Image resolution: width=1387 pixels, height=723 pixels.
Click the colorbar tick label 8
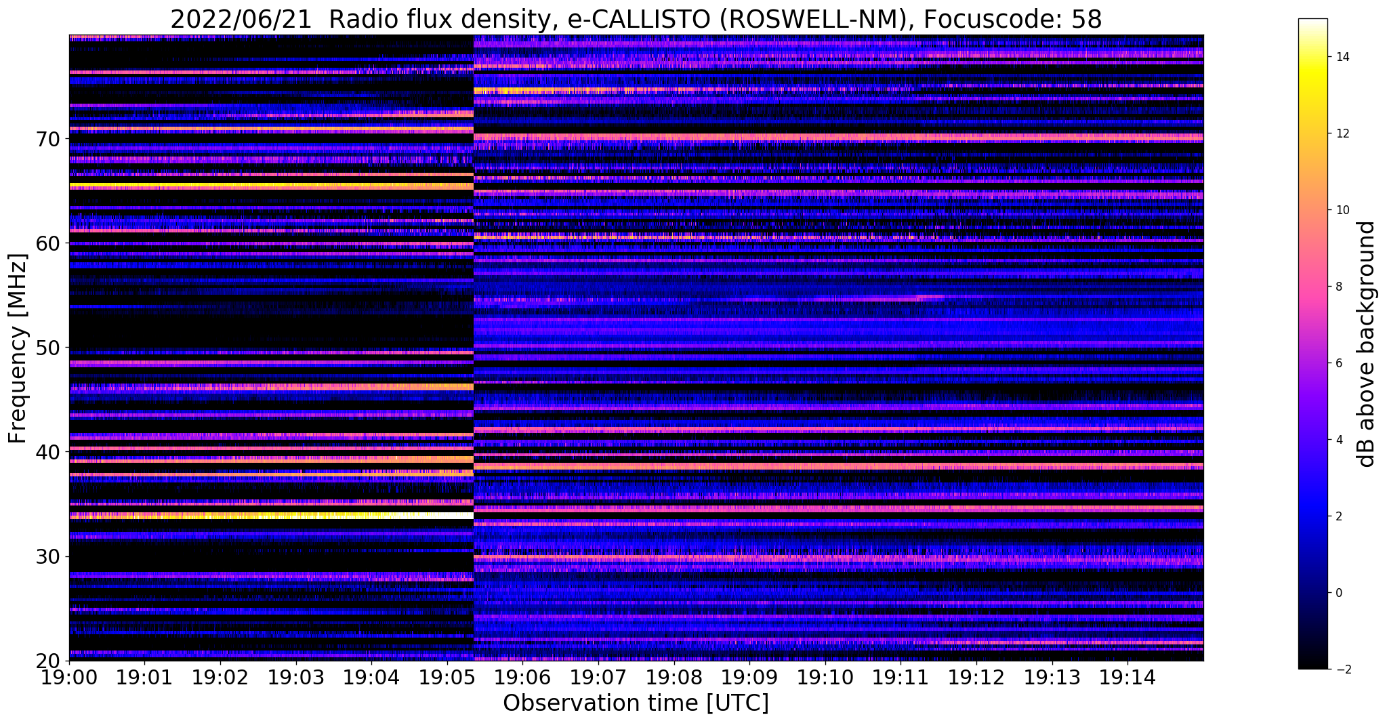click(x=1339, y=287)
